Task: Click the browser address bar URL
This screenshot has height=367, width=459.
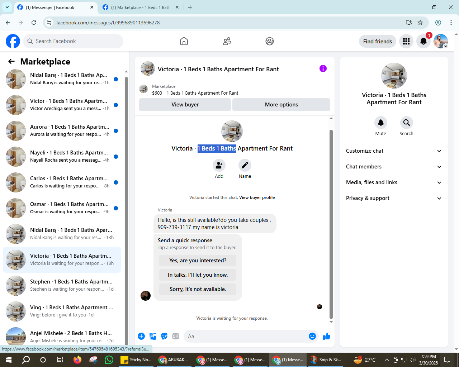Action: pos(108,23)
